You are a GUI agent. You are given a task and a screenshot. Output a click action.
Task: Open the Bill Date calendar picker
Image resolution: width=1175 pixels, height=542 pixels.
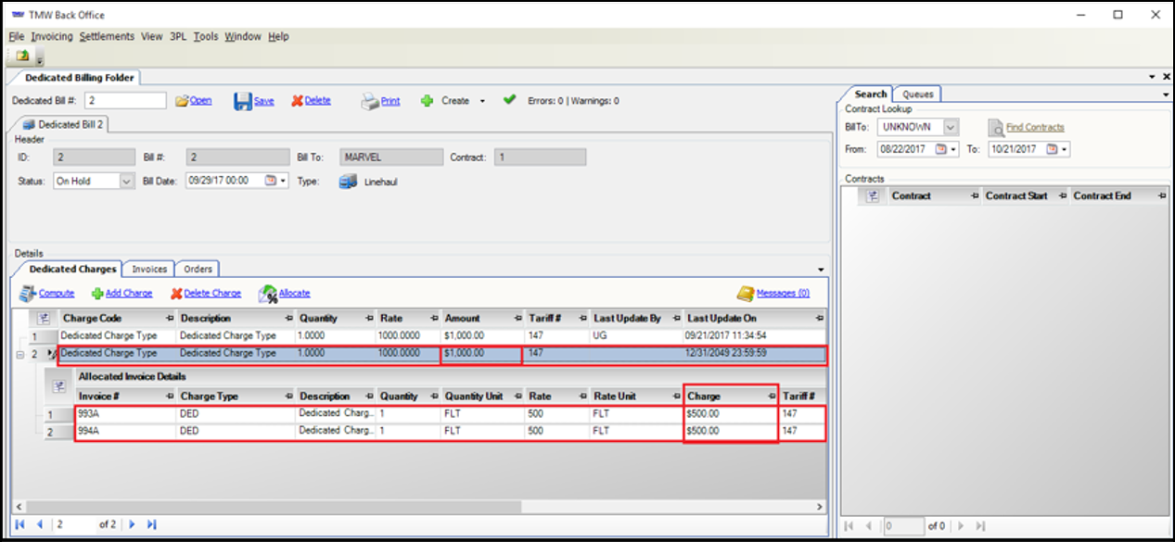[x=271, y=182]
